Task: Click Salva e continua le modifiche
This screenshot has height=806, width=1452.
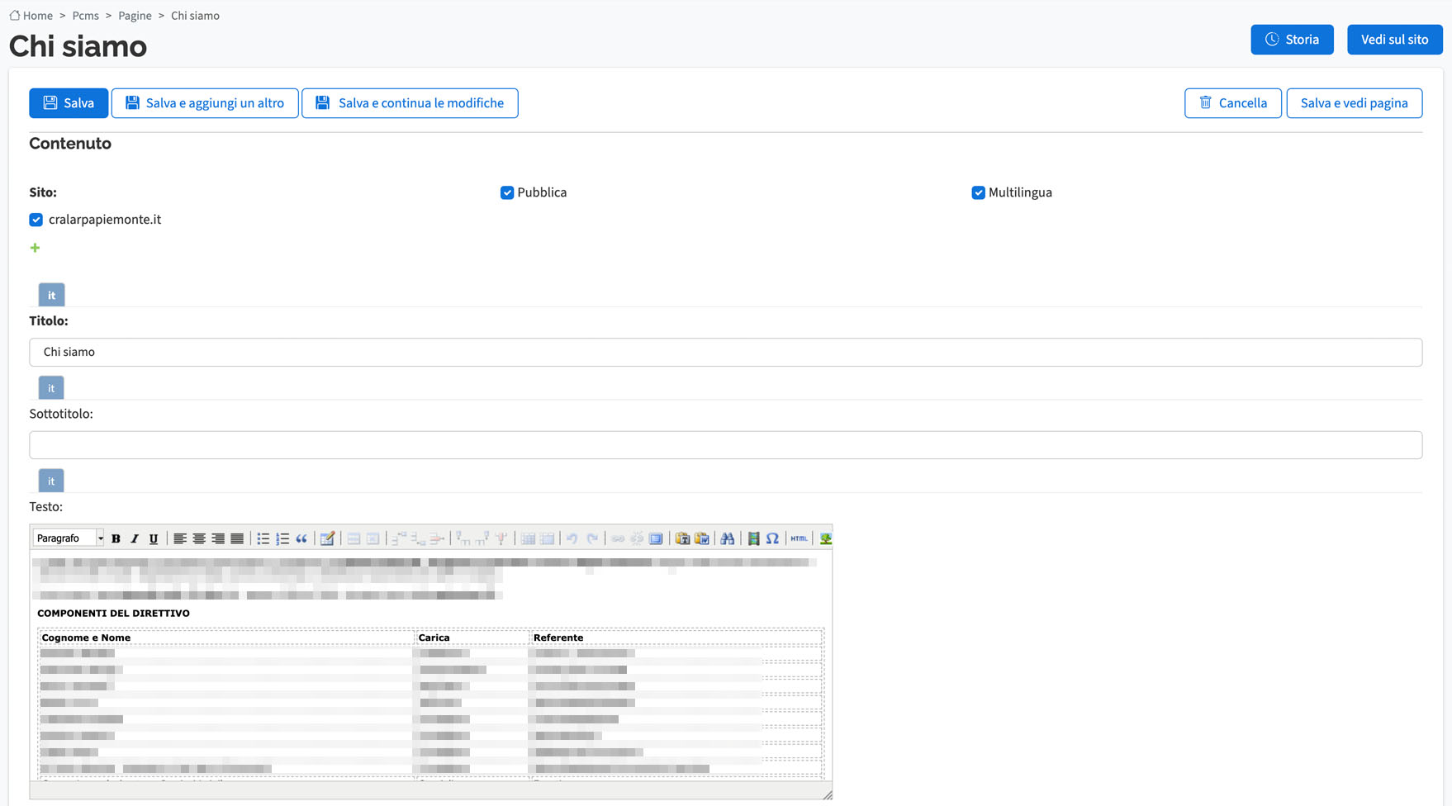Action: click(410, 103)
